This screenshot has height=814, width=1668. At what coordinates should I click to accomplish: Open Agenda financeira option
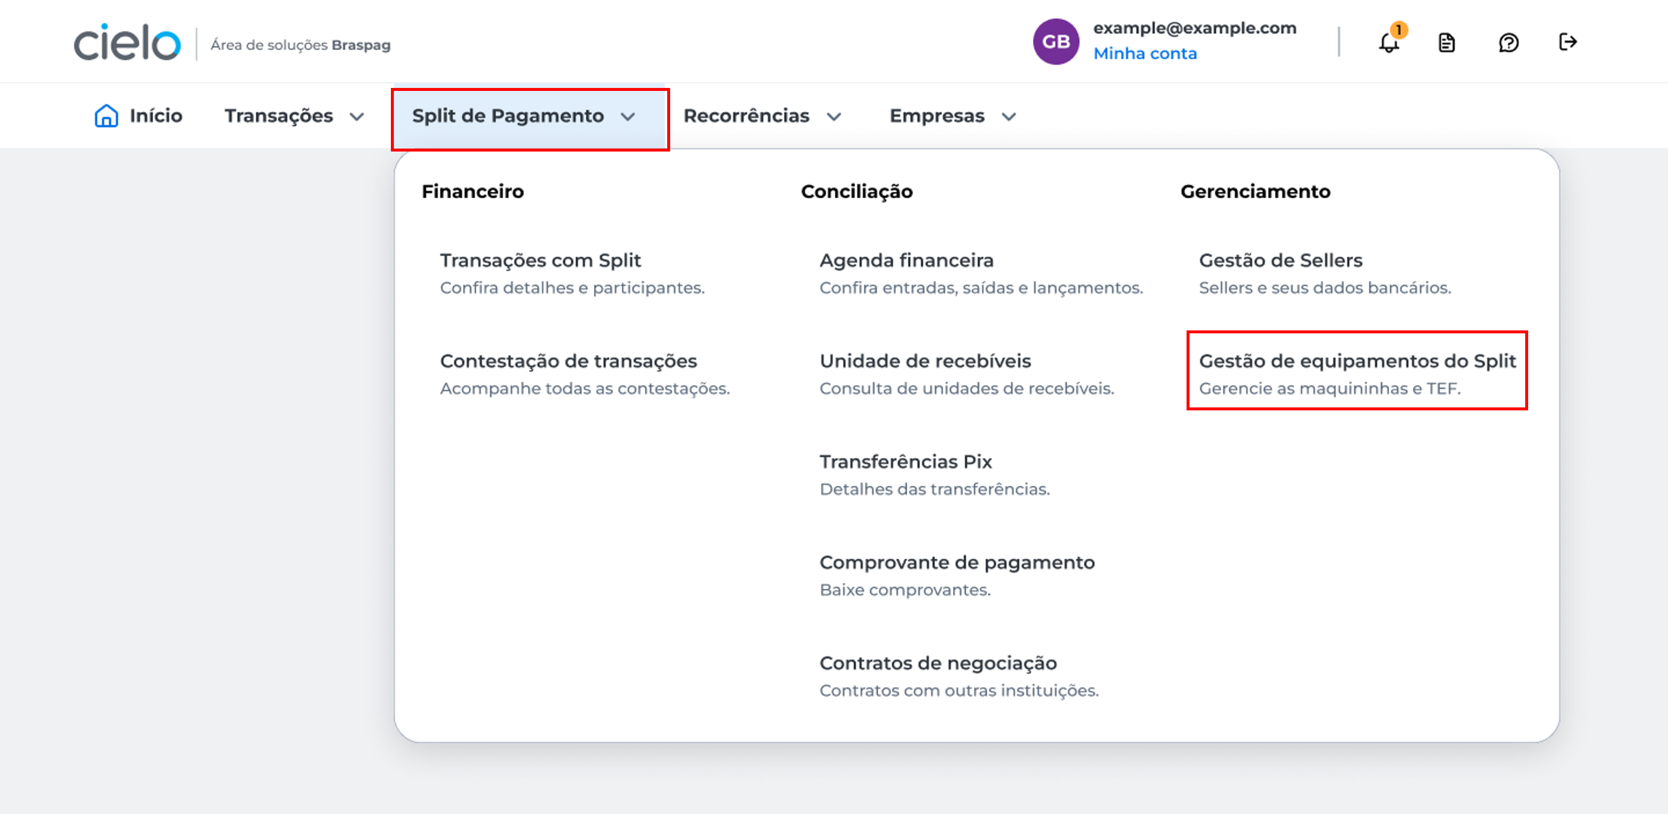click(981, 273)
